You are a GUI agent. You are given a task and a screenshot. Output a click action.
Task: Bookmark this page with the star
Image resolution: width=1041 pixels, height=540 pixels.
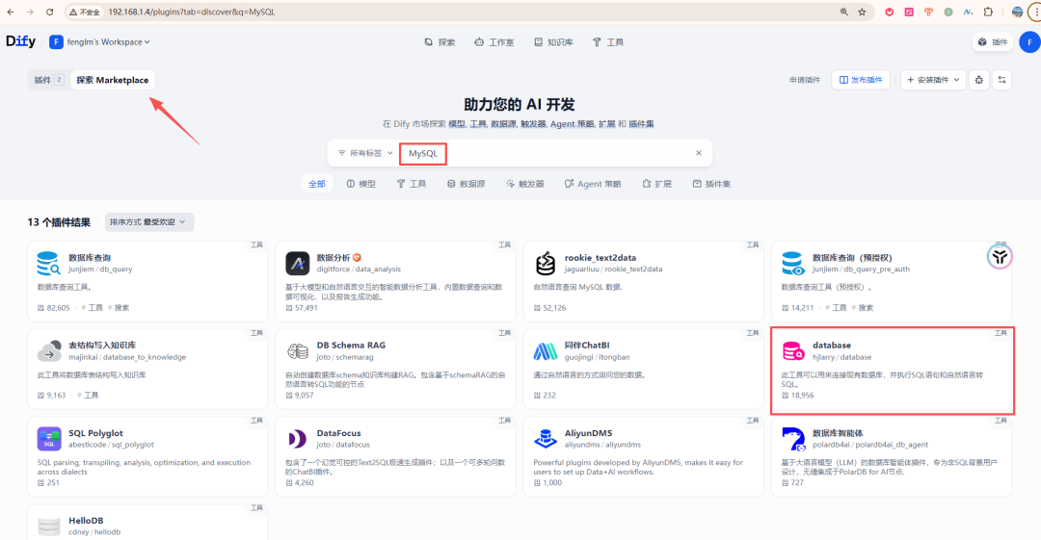862,12
